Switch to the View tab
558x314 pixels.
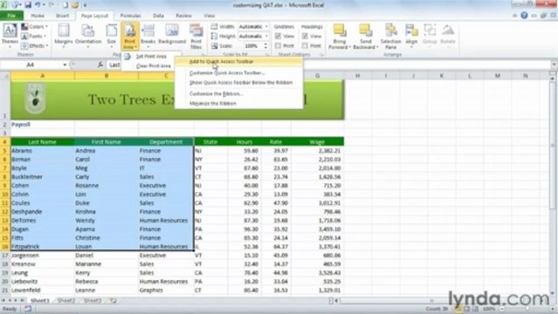pos(209,16)
